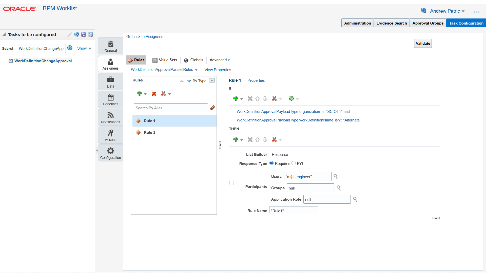The height and width of the screenshot is (273, 486).
Task: Open the Andrew Patric user menu
Action: 447,11
